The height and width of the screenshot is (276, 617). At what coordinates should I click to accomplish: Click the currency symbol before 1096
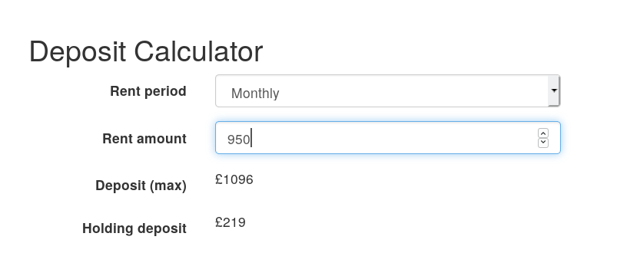click(219, 179)
